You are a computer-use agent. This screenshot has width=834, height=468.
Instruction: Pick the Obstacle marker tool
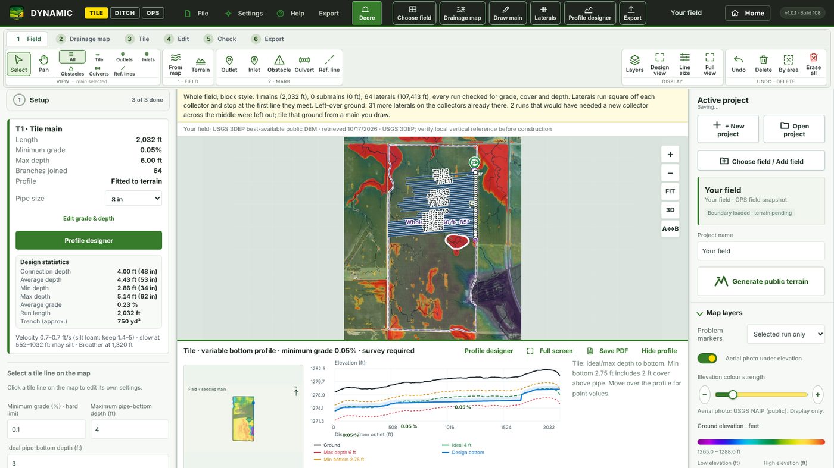(279, 64)
